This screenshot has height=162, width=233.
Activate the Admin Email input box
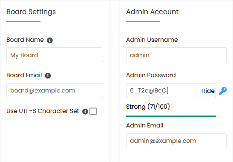point(176,141)
